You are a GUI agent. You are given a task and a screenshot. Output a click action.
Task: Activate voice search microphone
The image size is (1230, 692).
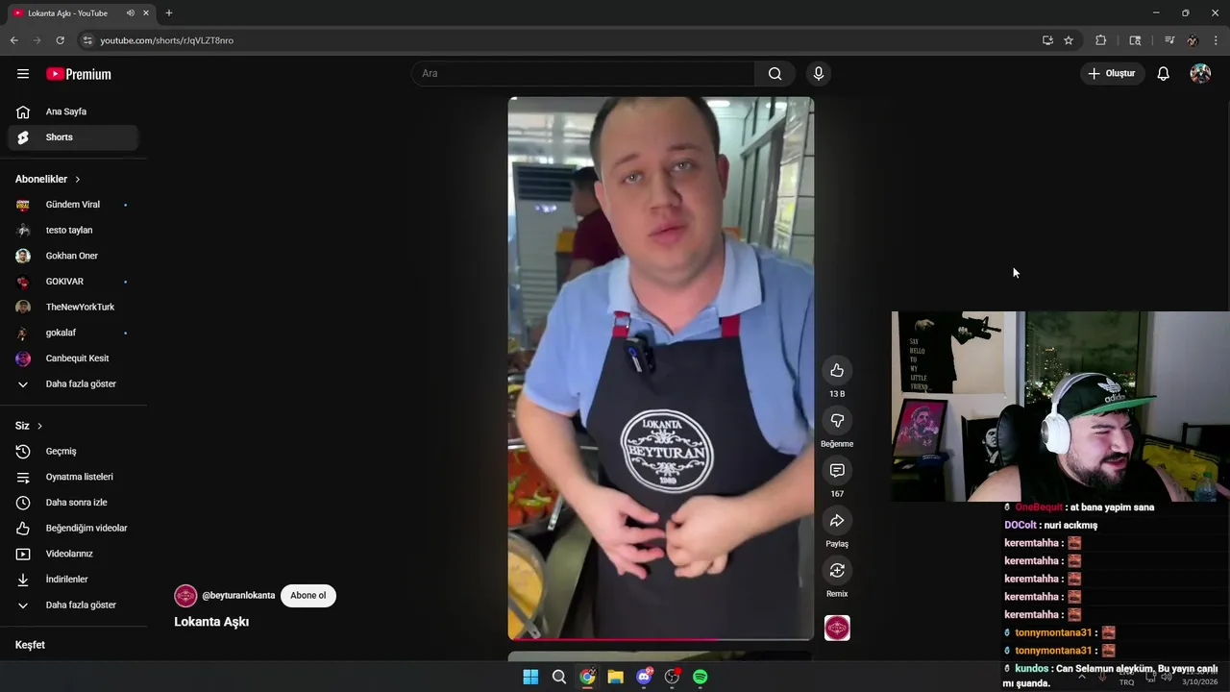[x=819, y=74]
